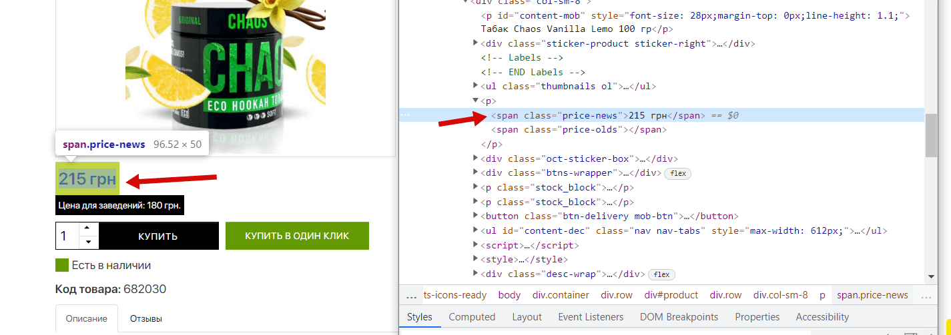Collapse the p element containing price spans
Image resolution: width=951 pixels, height=335 pixels.
[x=476, y=101]
